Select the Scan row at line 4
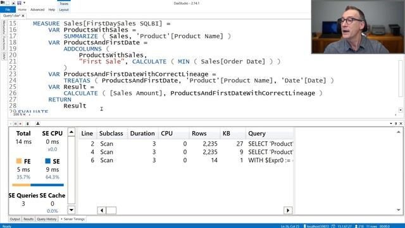This screenshot has height=228, width=405. click(x=186, y=152)
